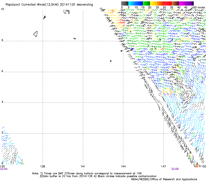Click the brown 35-40 knots legend segment
This screenshot has width=206, height=181.
coord(175,3)
